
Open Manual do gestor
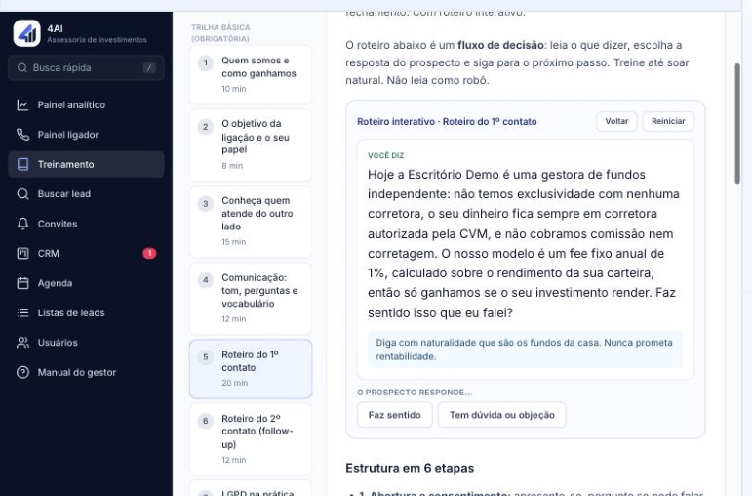[87, 372]
